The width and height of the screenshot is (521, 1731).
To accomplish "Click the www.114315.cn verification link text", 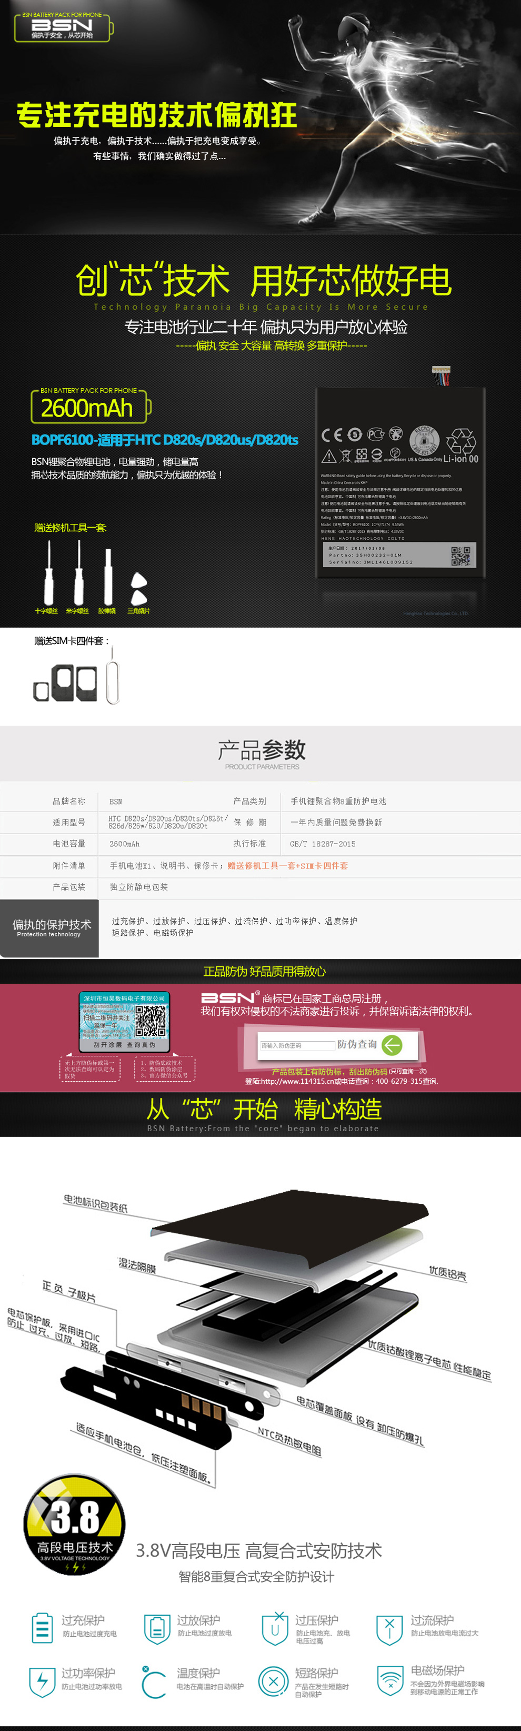I will click(296, 1081).
